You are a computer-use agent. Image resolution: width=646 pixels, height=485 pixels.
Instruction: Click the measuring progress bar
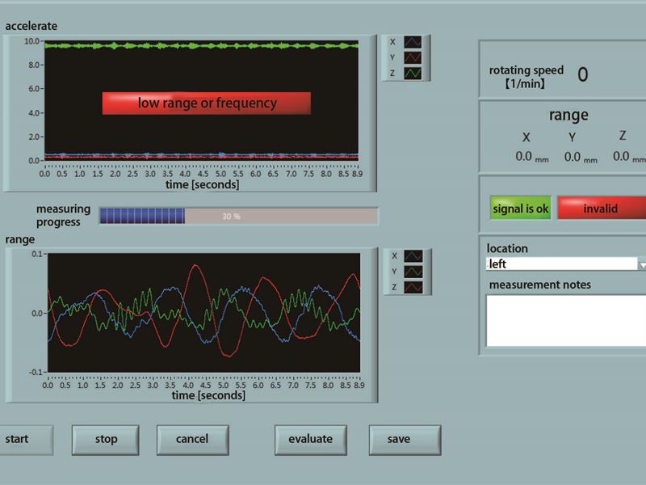pos(238,216)
